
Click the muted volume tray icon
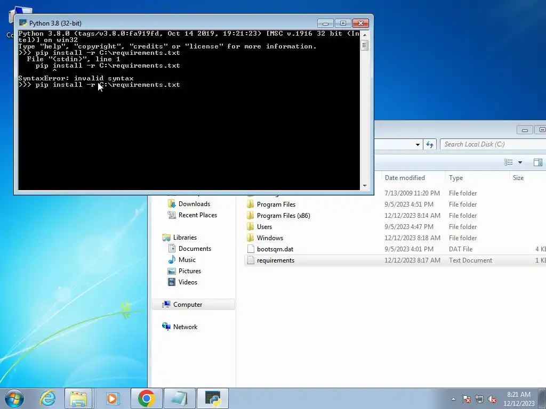click(492, 399)
